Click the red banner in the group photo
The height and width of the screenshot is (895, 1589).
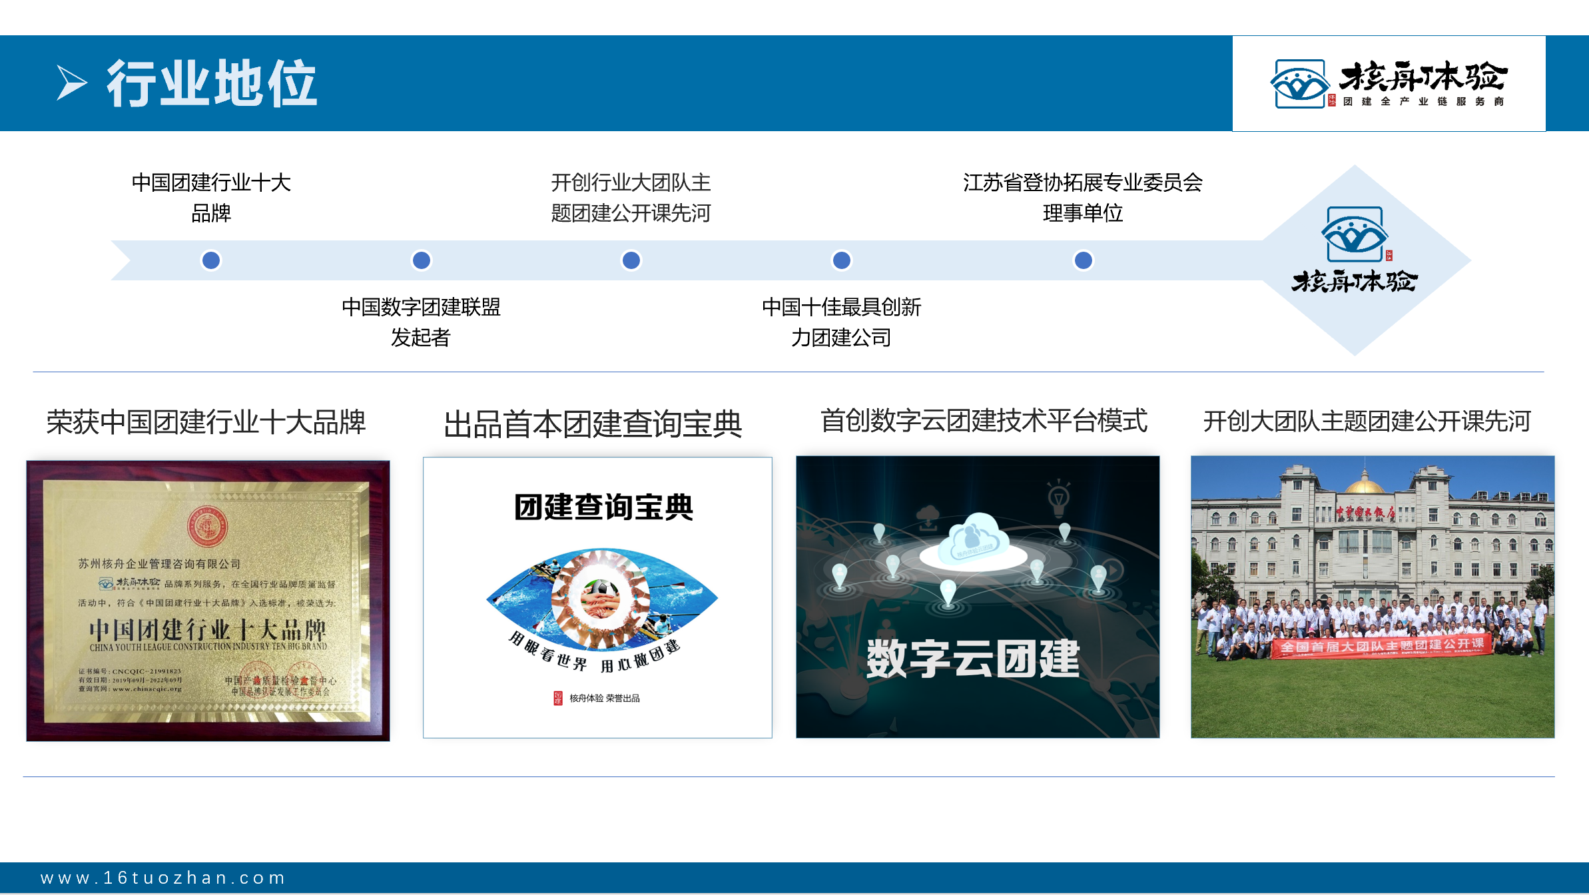coord(1381,646)
